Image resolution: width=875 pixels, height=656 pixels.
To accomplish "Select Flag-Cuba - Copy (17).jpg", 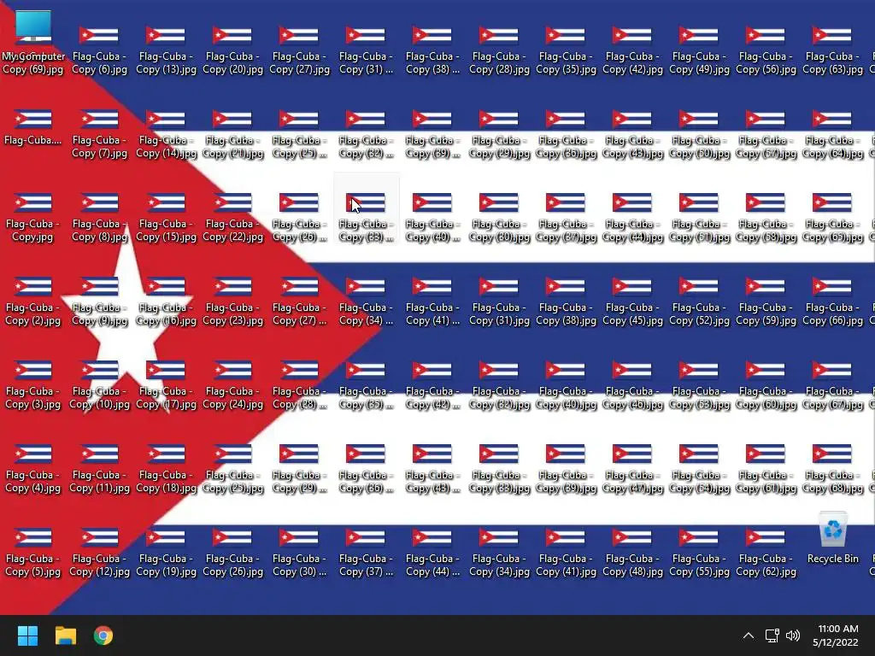I will [166, 385].
